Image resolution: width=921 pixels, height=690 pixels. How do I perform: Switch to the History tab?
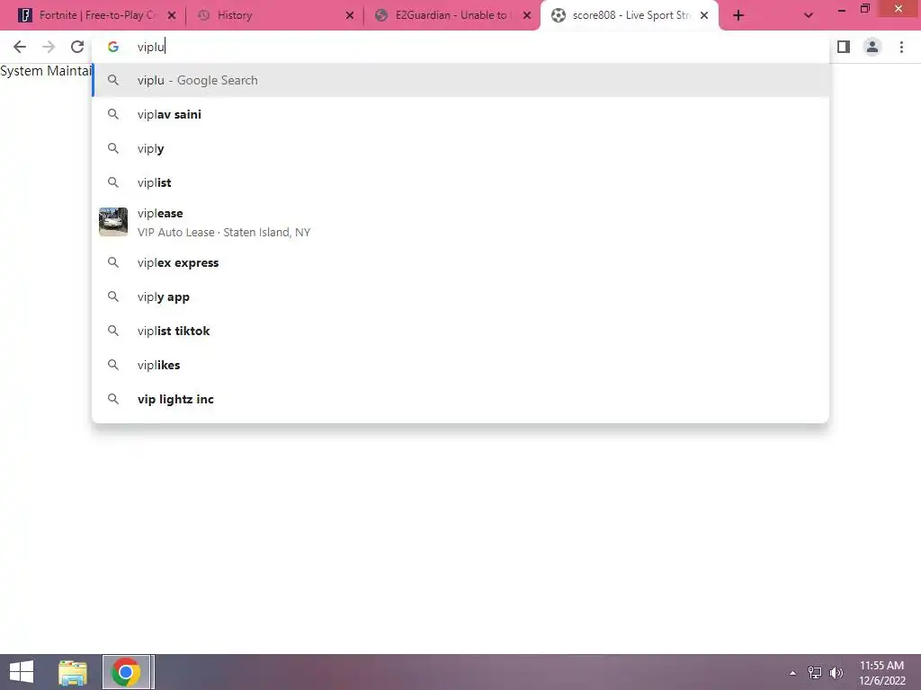click(273, 16)
